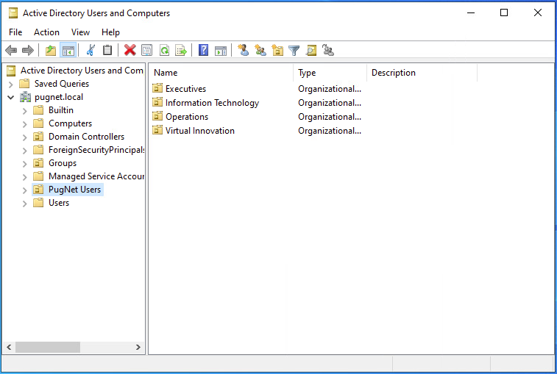Click the Forward arrow toolbar icon

[28, 51]
